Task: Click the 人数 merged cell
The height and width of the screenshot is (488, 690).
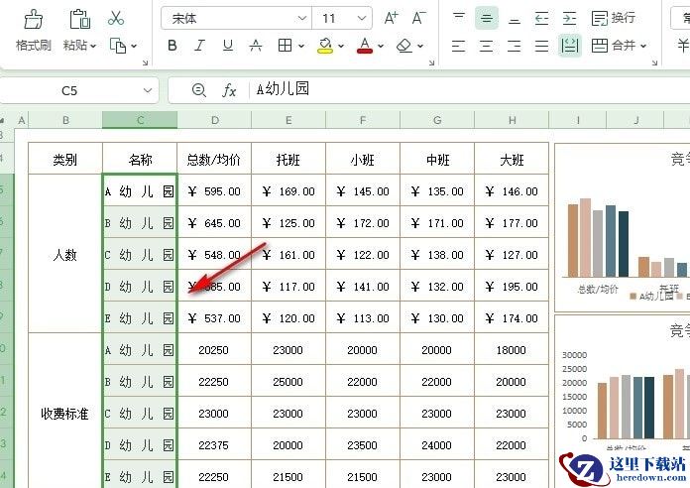Action: (x=65, y=254)
